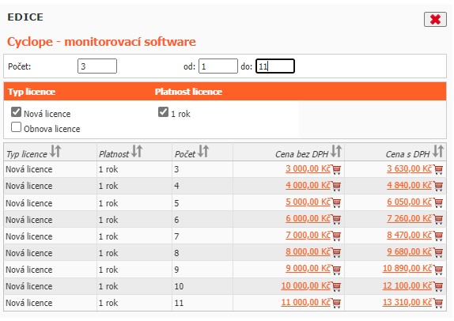Click the Cena bez DPH header text
This screenshot has height=321, width=454.
tap(301, 154)
